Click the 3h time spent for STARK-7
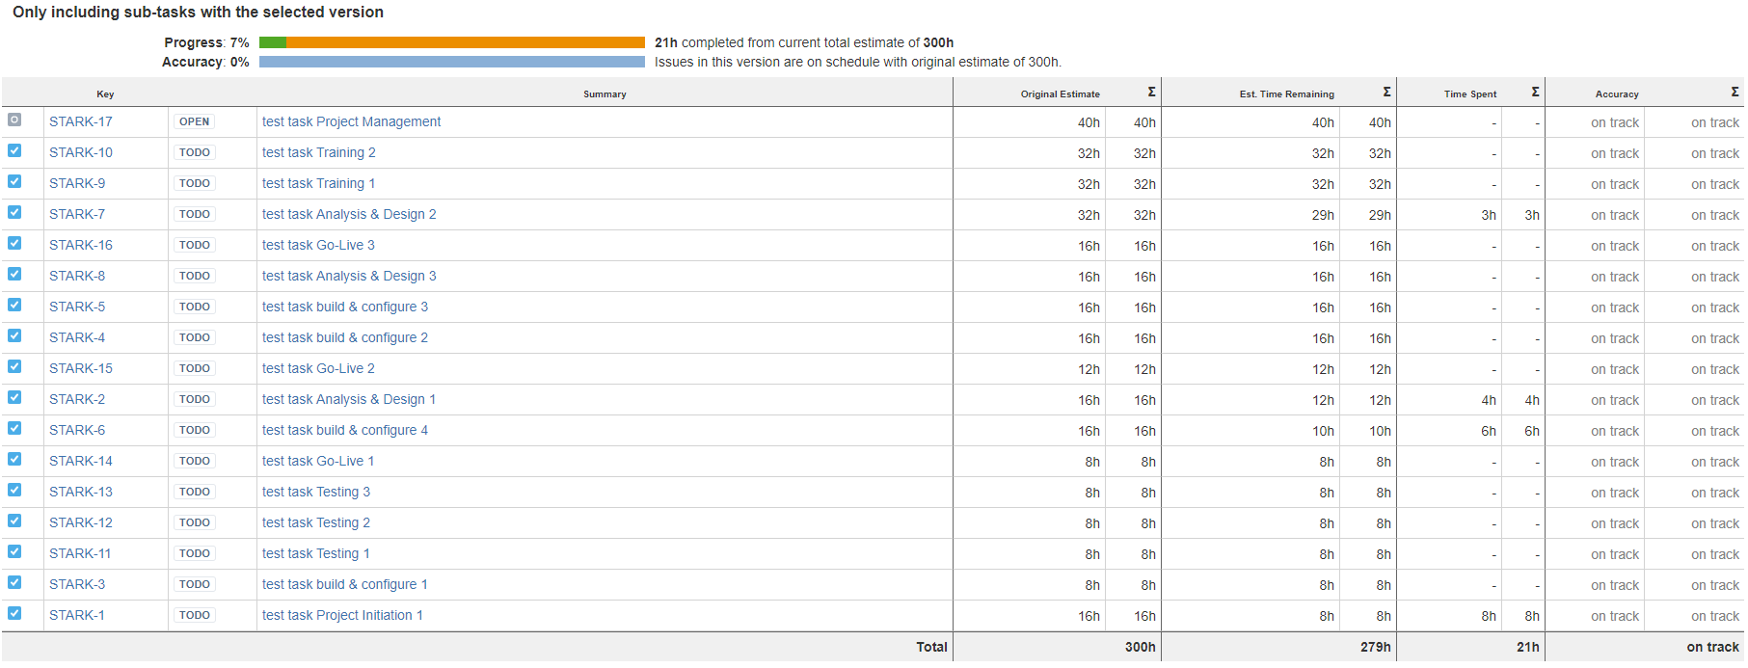Viewport: 1748px width, 668px height. [1489, 215]
